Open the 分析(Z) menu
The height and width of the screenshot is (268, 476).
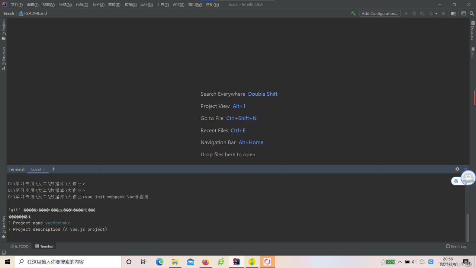98,4
